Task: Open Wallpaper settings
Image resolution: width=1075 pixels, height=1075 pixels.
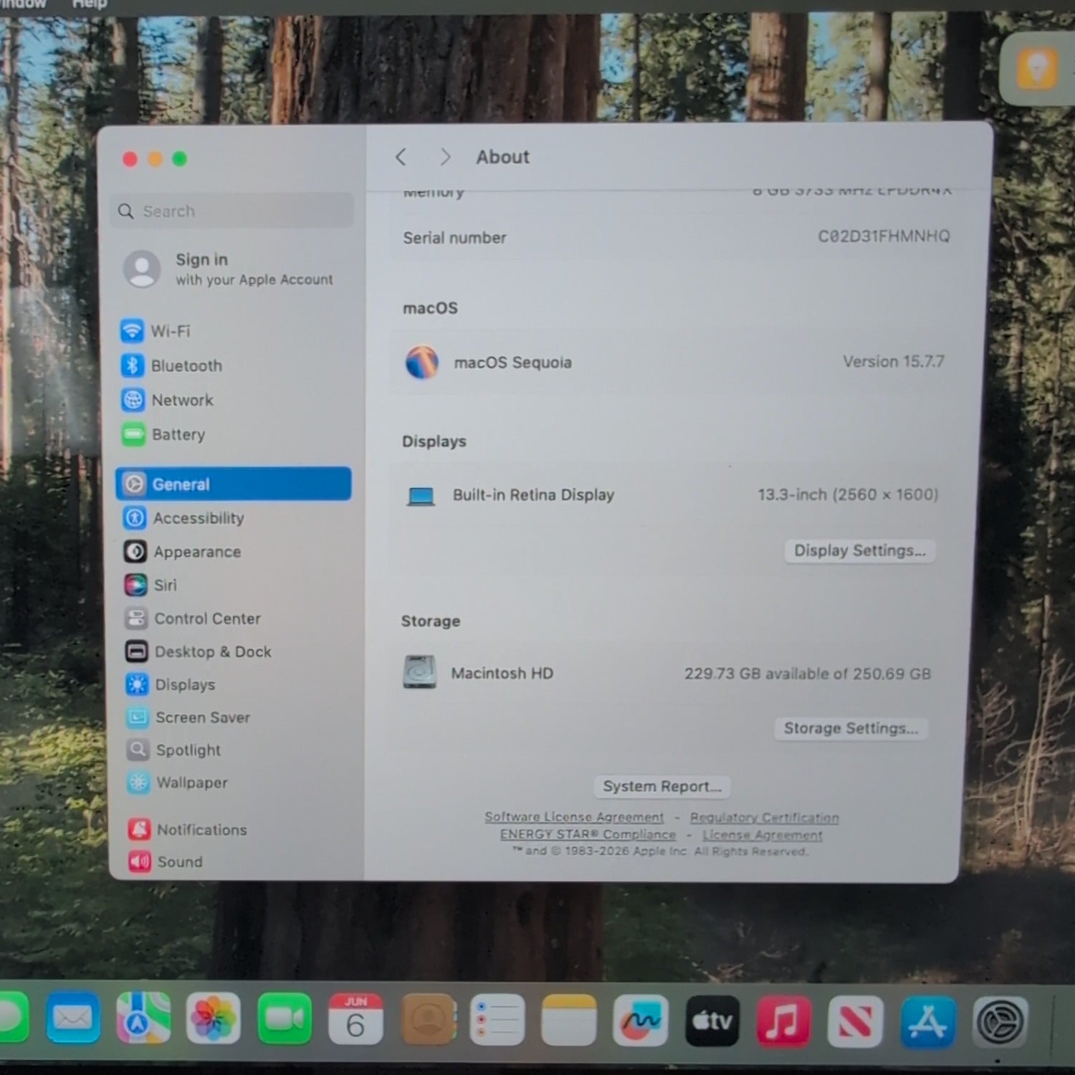Action: (178, 782)
